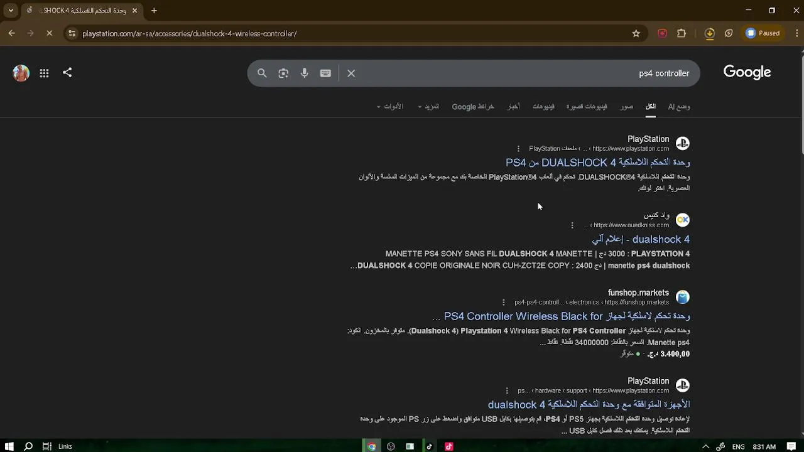
Task: Open Windows notification center icon
Action: coord(791,446)
